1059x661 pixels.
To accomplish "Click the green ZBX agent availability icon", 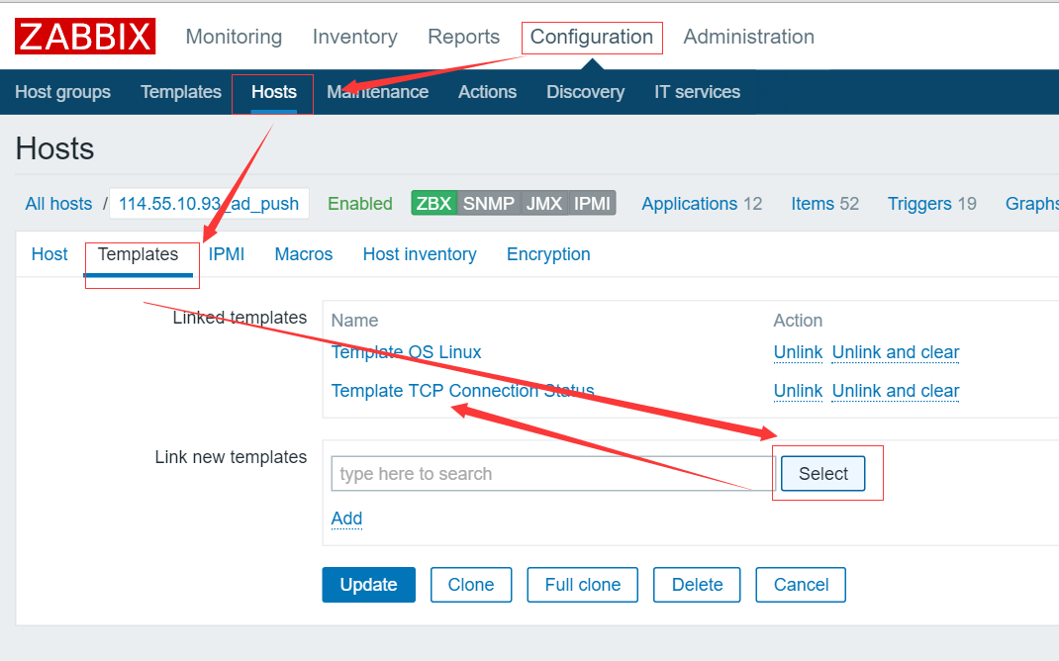I will [x=433, y=203].
